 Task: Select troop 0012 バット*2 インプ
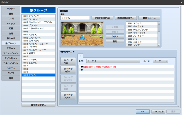click(x=39, y=50)
